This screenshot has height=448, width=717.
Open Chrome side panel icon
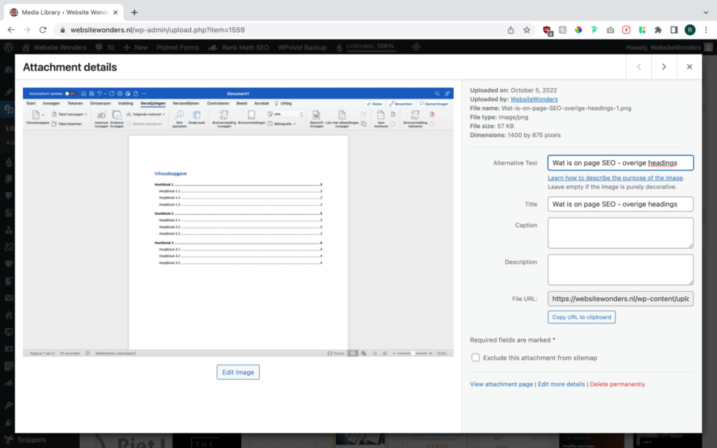pos(674,30)
